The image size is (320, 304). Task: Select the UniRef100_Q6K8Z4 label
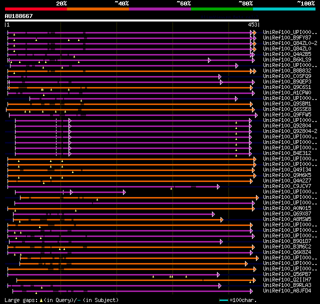(x=287, y=252)
